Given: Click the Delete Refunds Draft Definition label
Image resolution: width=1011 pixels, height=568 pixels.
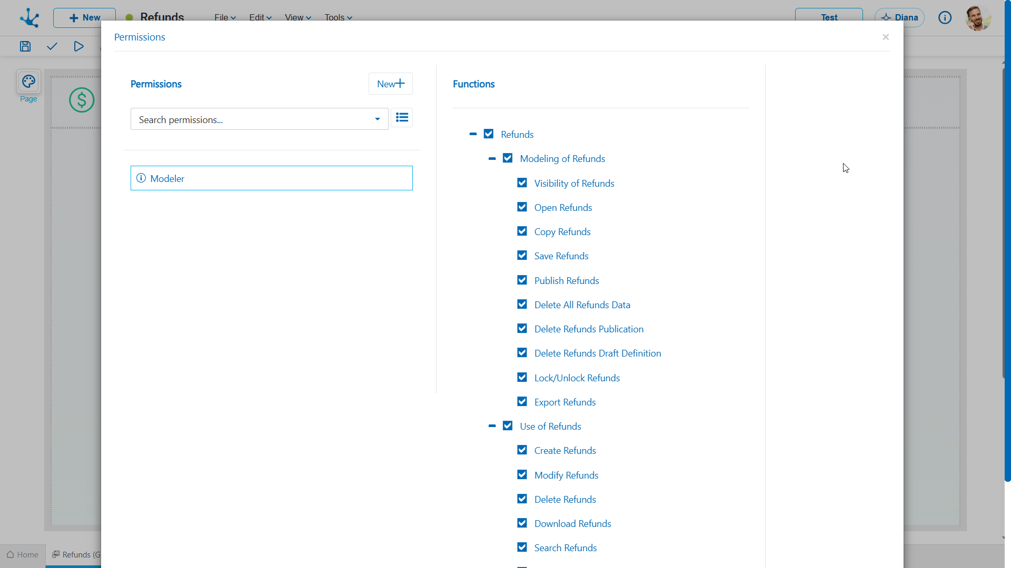Looking at the screenshot, I should point(598,353).
